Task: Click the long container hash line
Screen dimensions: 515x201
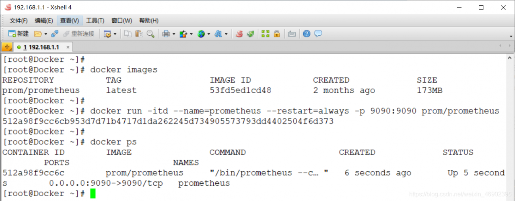Action: [168, 121]
